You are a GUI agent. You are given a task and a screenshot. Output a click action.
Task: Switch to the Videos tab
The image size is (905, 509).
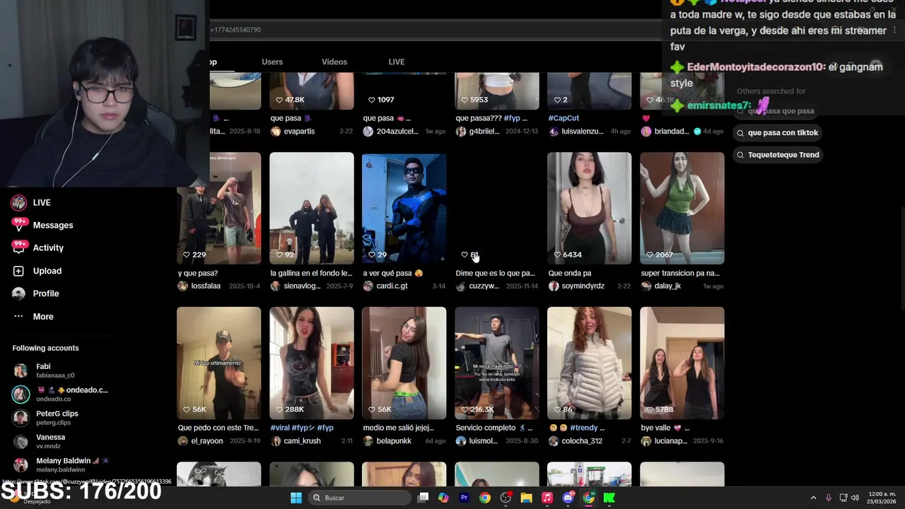point(334,62)
